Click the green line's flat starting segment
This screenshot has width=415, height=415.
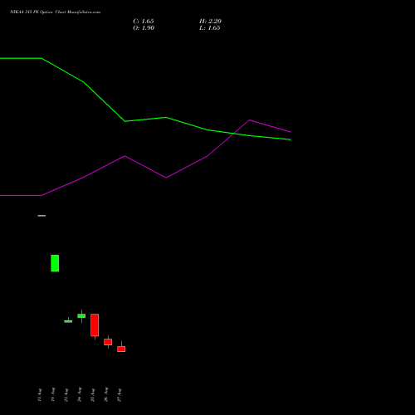pos(21,58)
